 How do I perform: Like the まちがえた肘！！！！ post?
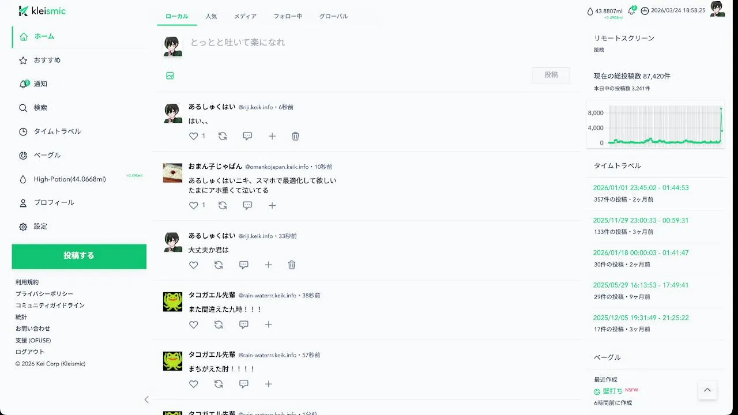pos(194,384)
